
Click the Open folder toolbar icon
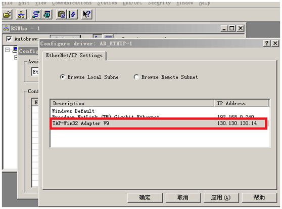pyautogui.click(x=7, y=14)
